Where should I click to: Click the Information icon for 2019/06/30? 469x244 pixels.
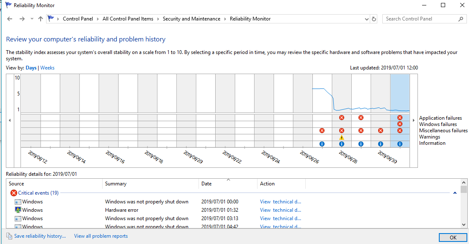tap(381, 144)
